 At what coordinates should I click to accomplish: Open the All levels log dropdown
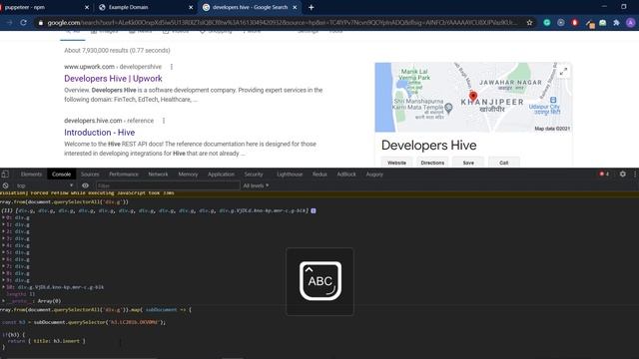[256, 185]
